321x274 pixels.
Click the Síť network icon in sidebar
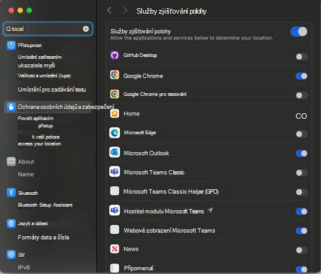pos(11,255)
